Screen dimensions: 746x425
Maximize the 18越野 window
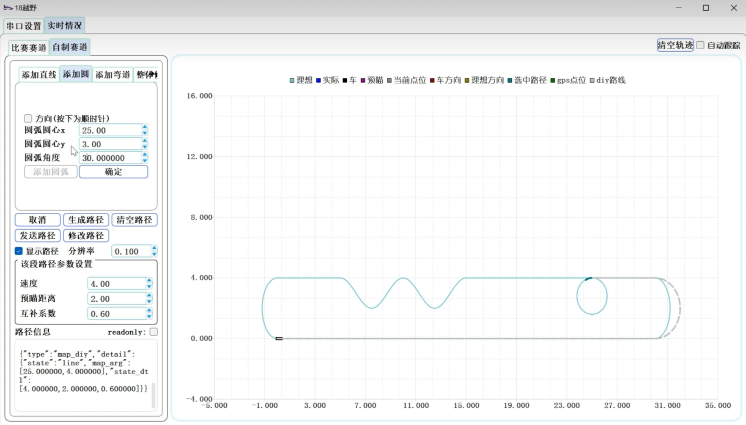click(706, 8)
